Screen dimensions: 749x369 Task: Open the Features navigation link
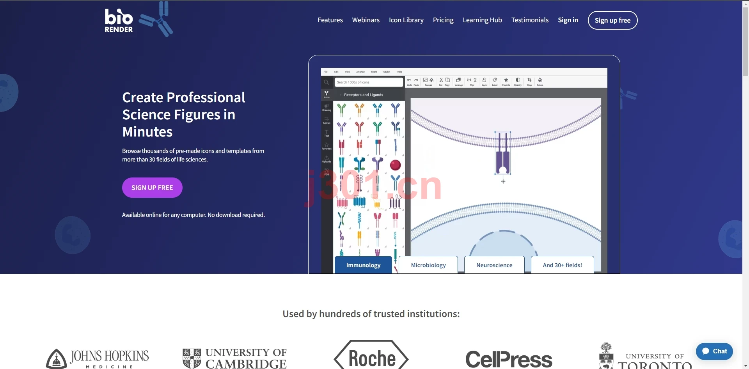click(330, 20)
